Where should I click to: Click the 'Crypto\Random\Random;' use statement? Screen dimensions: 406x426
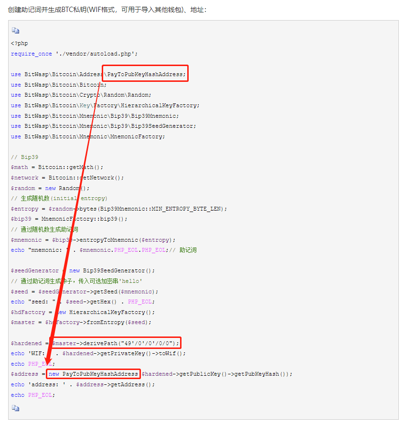pyautogui.click(x=81, y=95)
